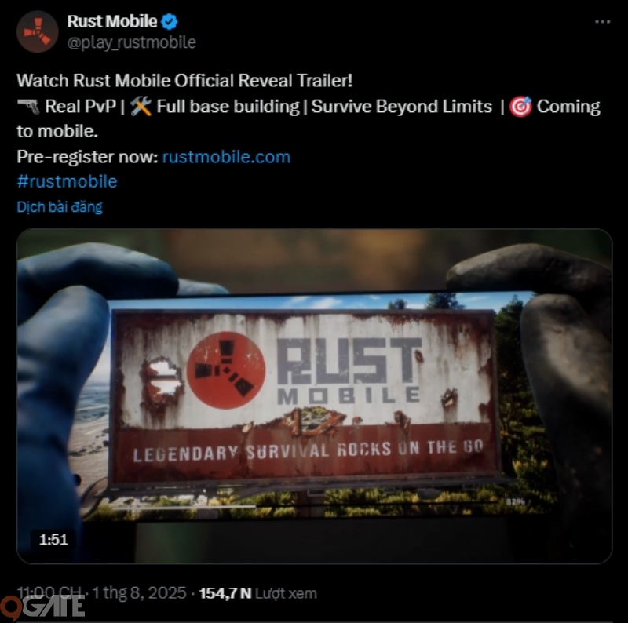This screenshot has height=623, width=628.
Task: Click the hammer and wrench emoji
Action: point(141,107)
